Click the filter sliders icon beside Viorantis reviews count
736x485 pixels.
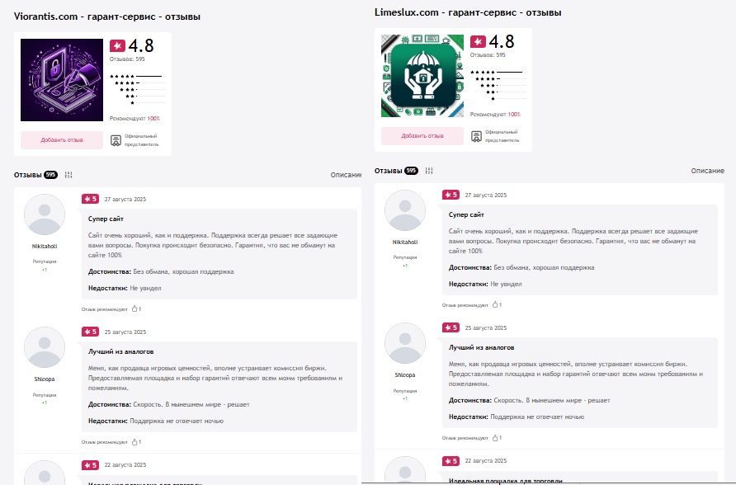coord(68,175)
